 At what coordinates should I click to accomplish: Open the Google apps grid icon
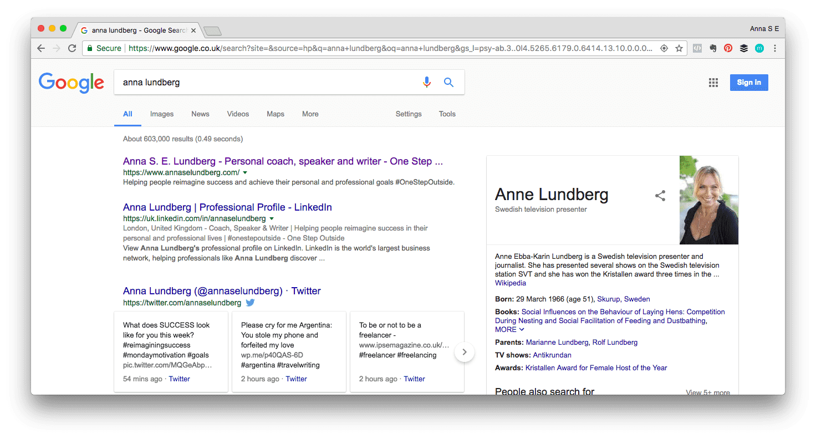coord(713,82)
